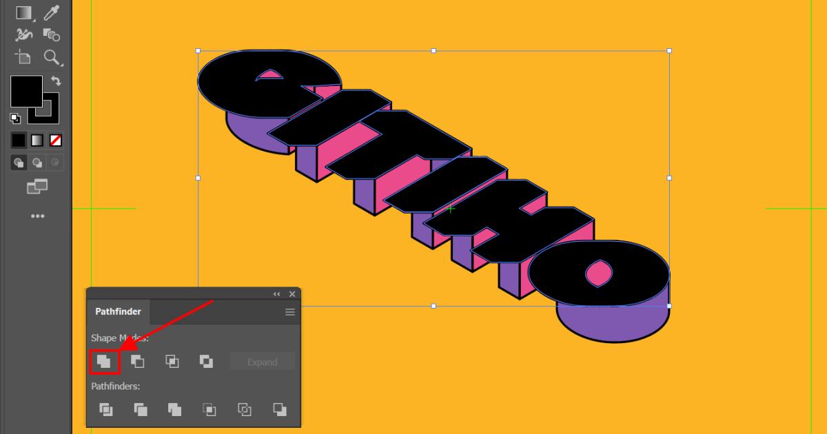
Task: Click the green center point of selection
Action: (x=450, y=208)
